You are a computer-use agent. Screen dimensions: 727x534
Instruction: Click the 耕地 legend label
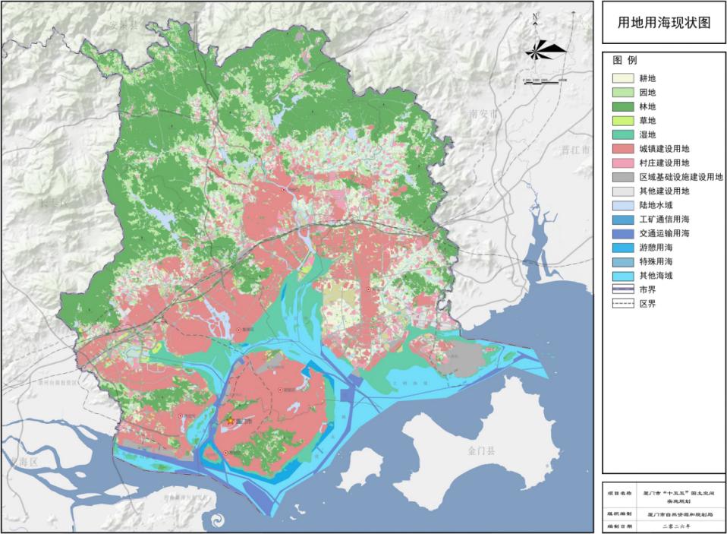coord(647,78)
